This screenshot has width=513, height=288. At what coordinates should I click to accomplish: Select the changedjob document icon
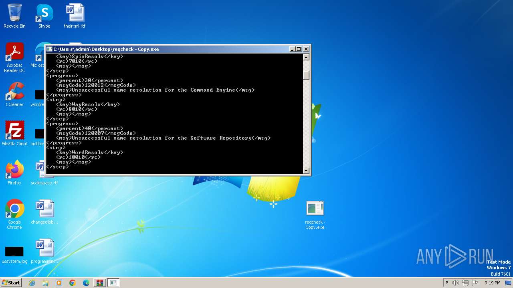click(44, 212)
